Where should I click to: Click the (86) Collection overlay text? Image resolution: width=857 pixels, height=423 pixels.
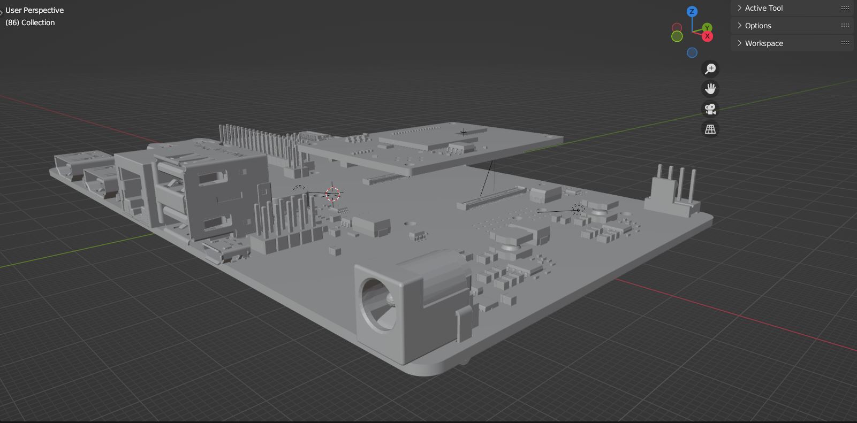(30, 22)
